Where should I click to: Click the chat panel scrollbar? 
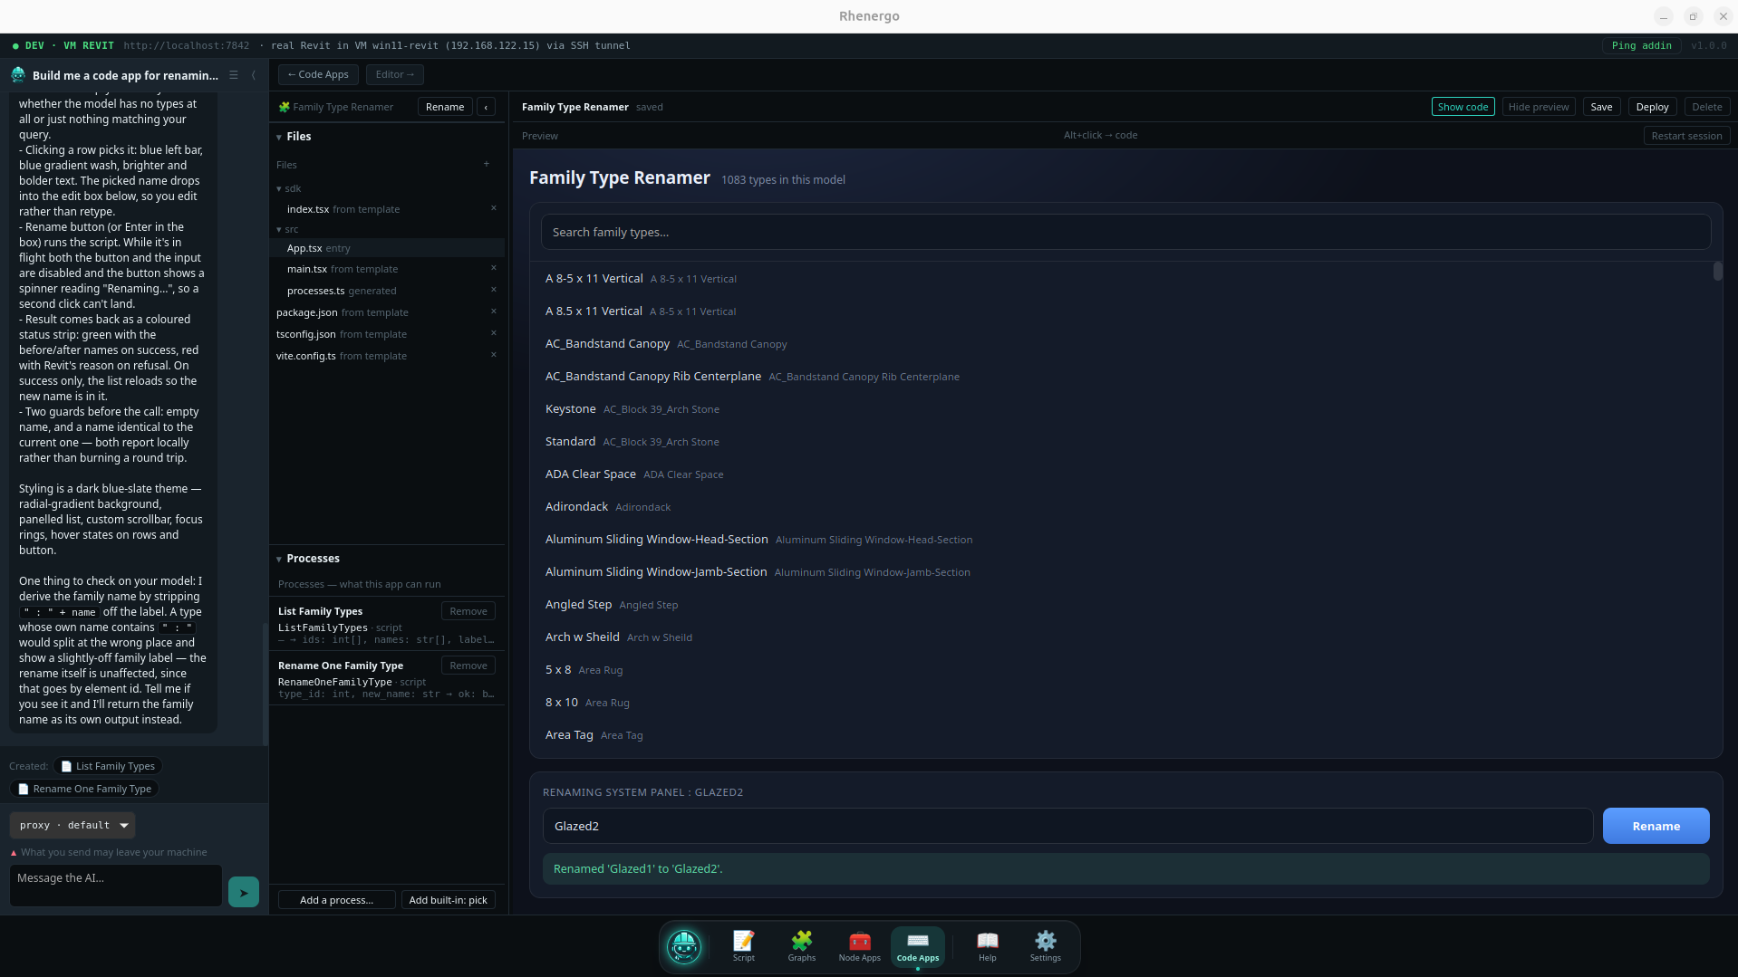tap(266, 684)
